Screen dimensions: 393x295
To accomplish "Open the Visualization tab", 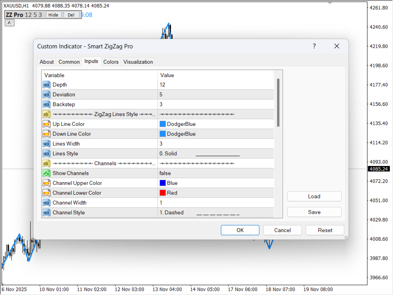I will (x=138, y=62).
